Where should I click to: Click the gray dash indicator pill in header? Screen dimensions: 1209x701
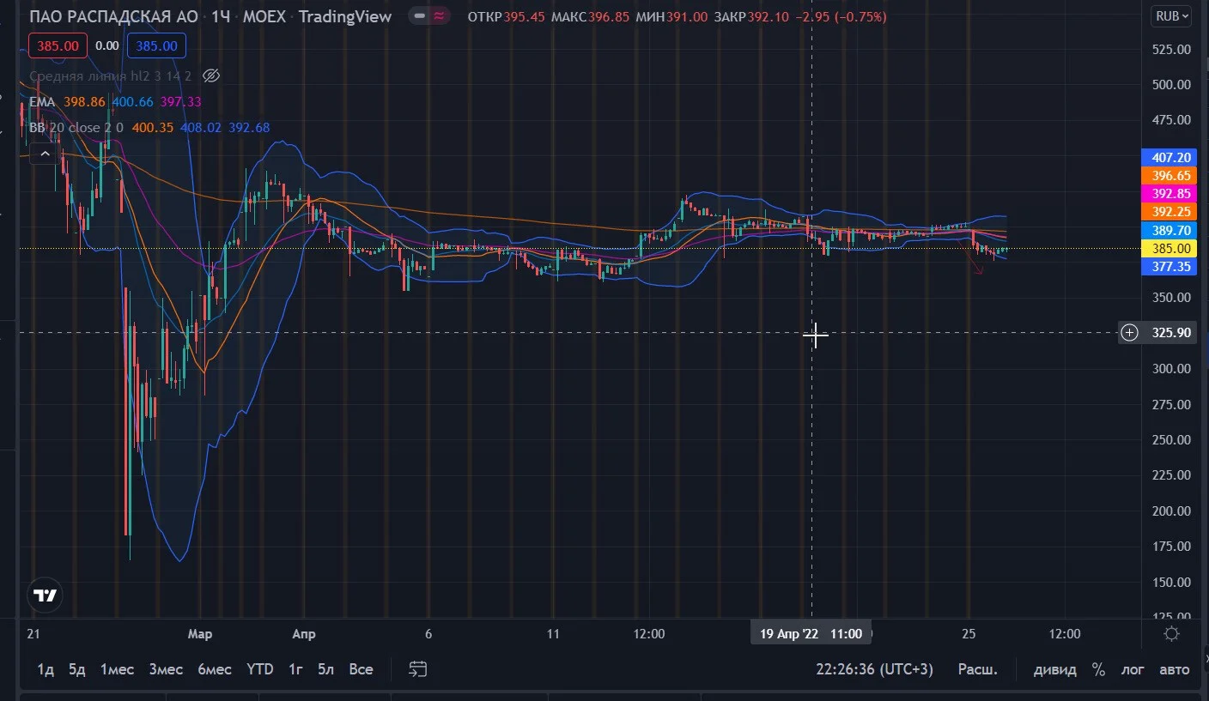coord(418,16)
